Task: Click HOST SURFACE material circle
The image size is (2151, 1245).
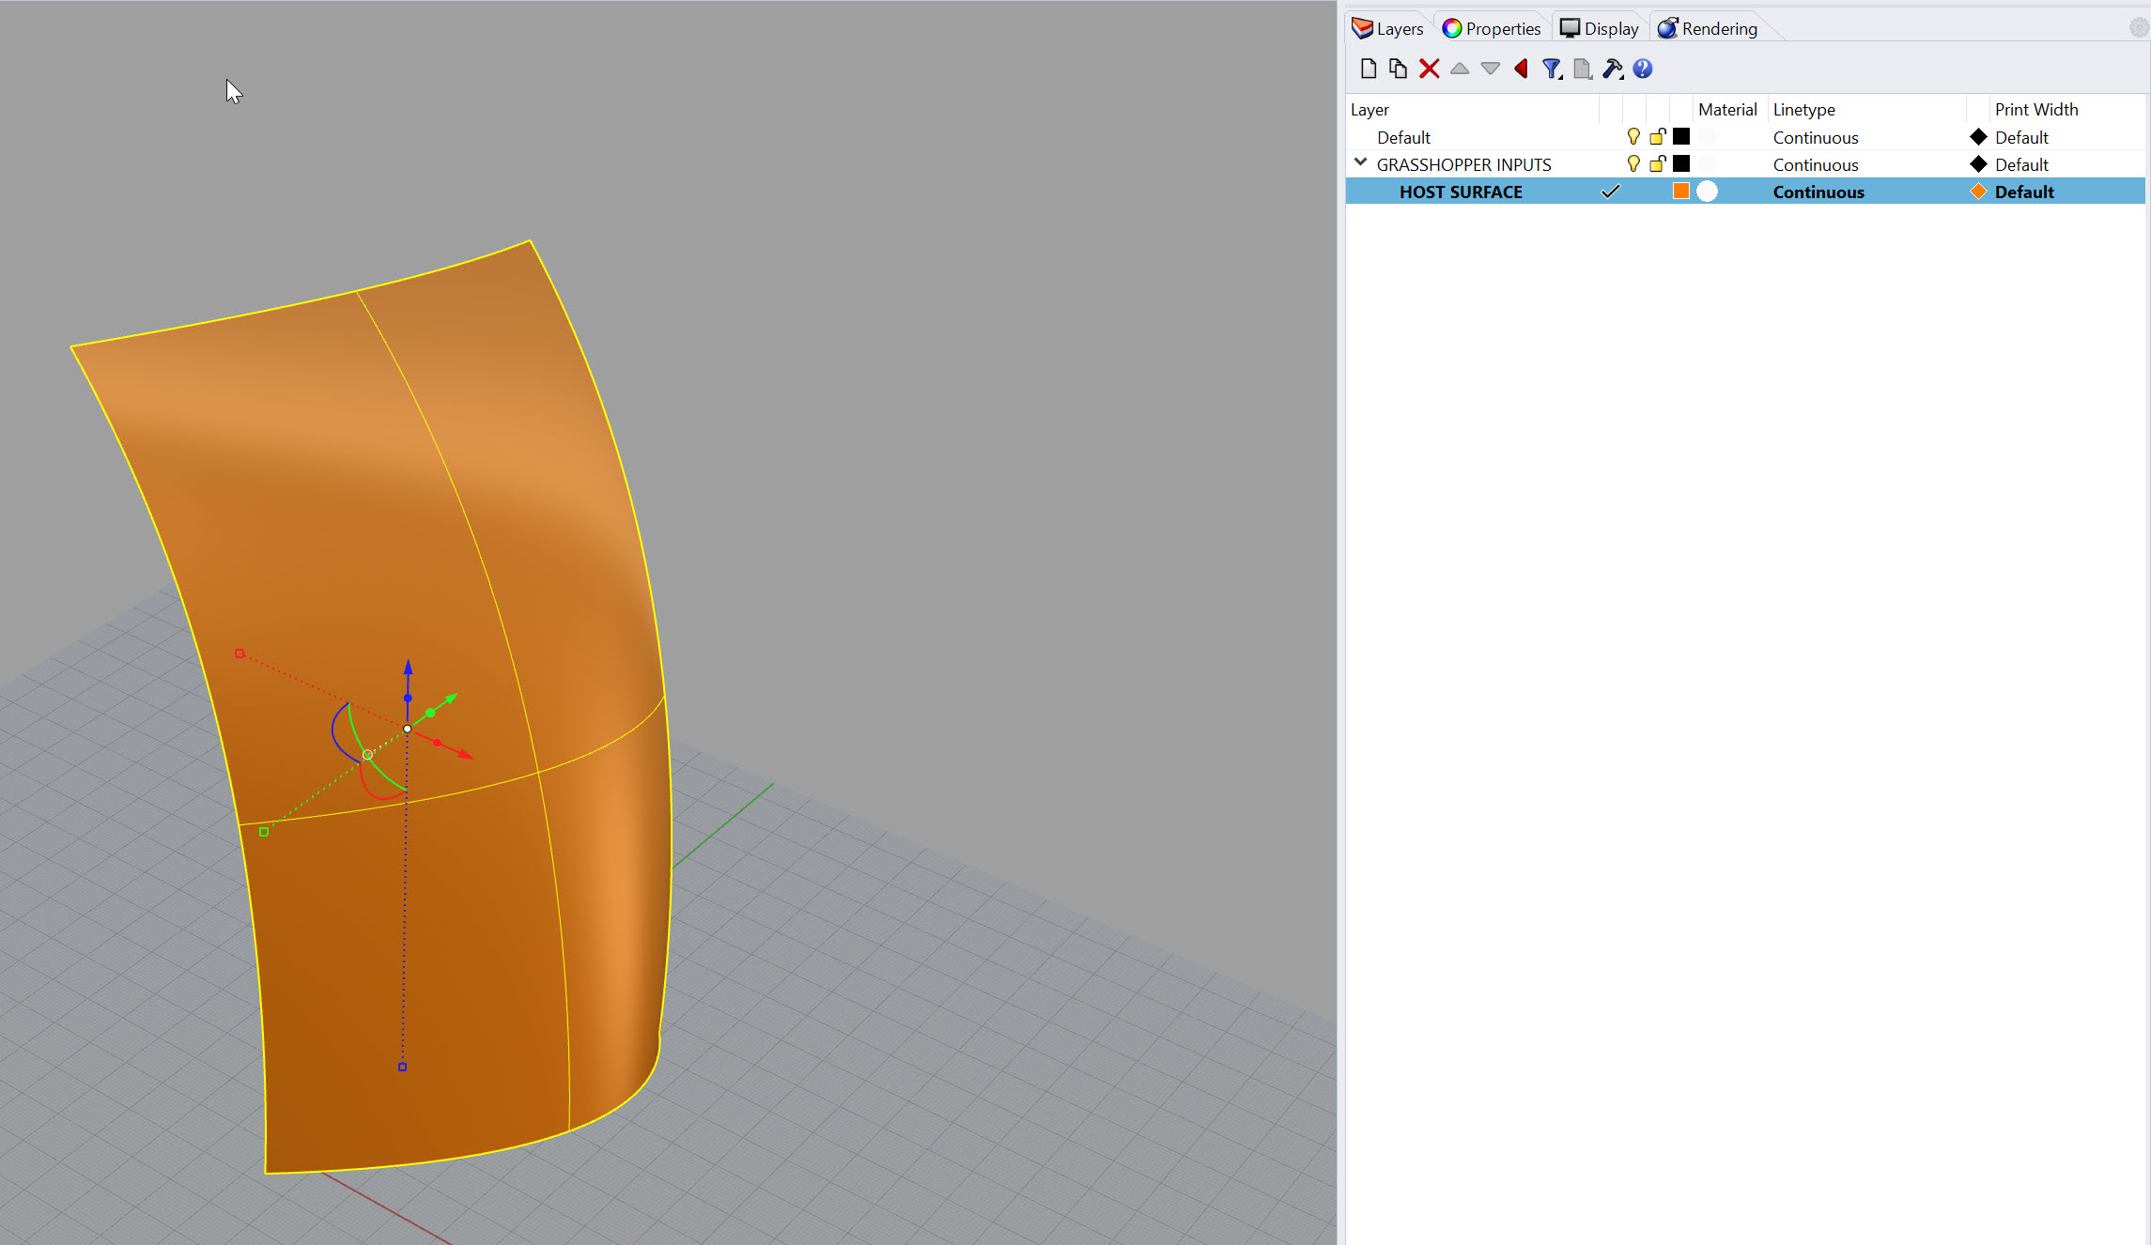Action: coord(1707,192)
